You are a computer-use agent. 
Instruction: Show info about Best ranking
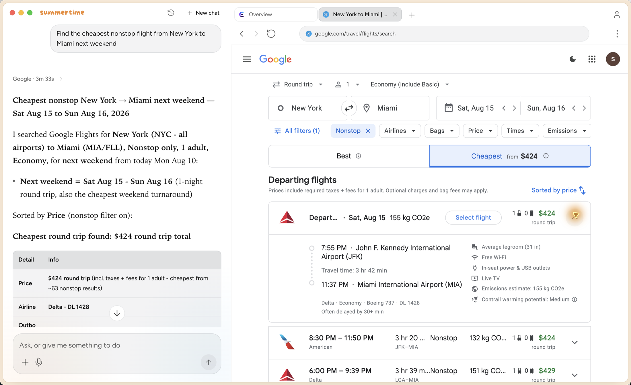358,156
